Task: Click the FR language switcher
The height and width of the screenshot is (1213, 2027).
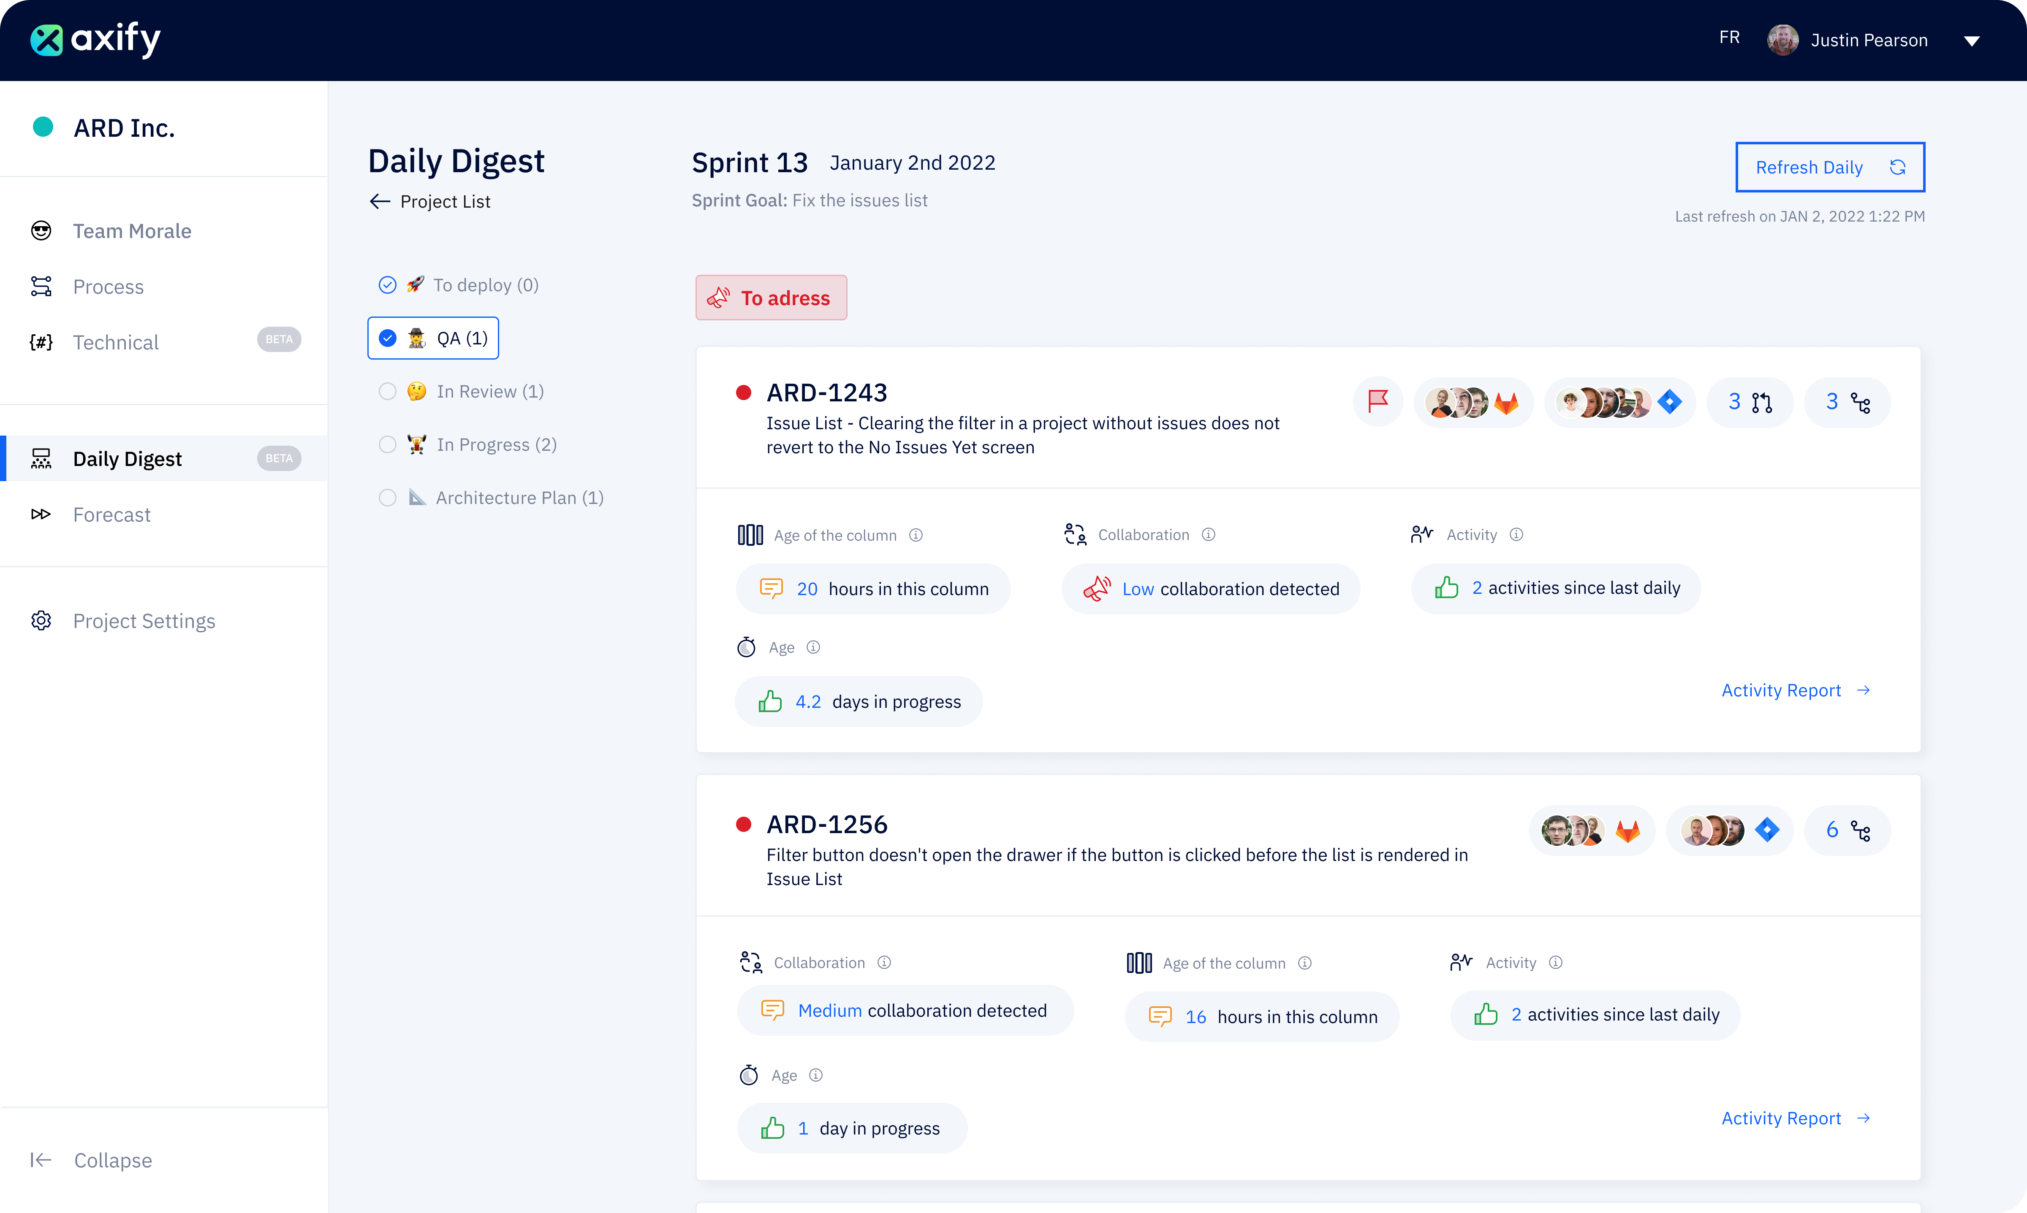Action: tap(1730, 37)
